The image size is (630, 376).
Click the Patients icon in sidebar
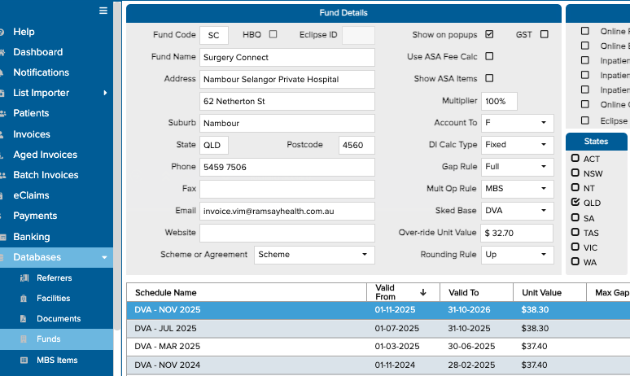click(x=2, y=114)
